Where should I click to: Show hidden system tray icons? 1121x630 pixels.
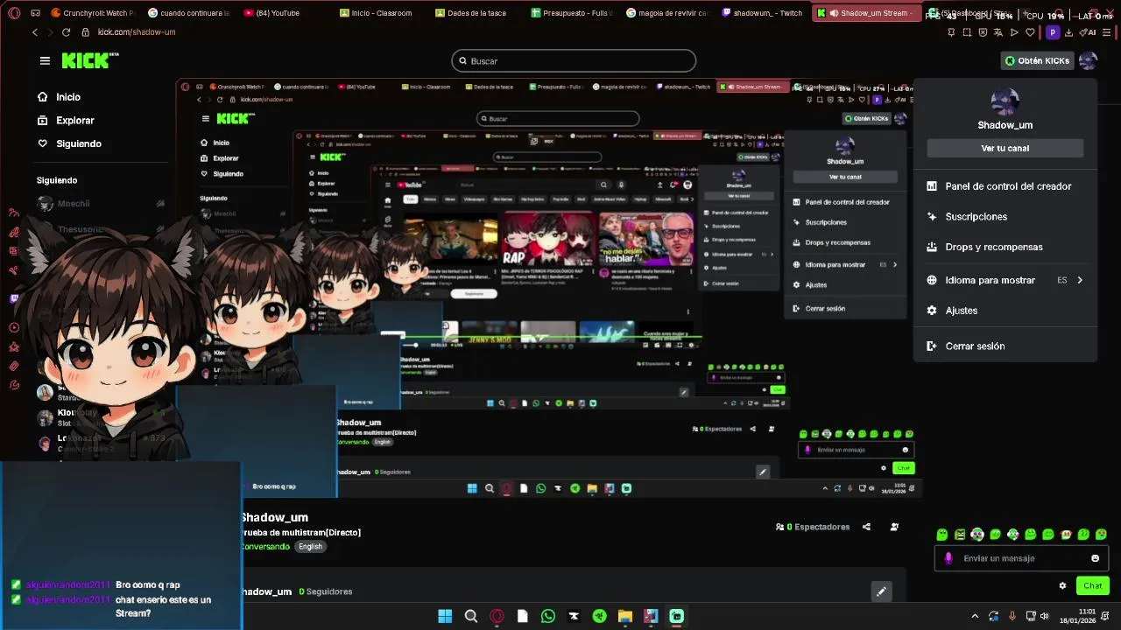975,616
